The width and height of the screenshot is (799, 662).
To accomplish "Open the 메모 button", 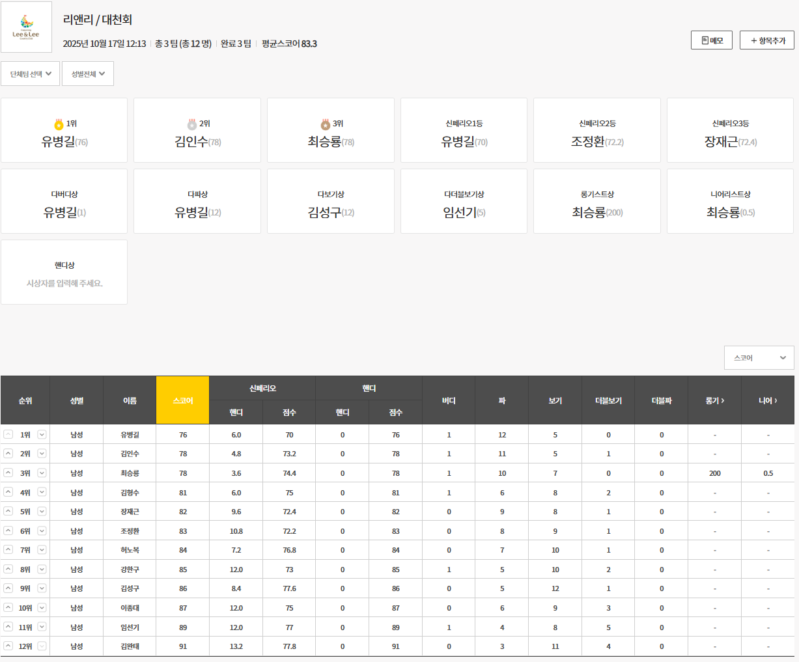I will [x=712, y=40].
